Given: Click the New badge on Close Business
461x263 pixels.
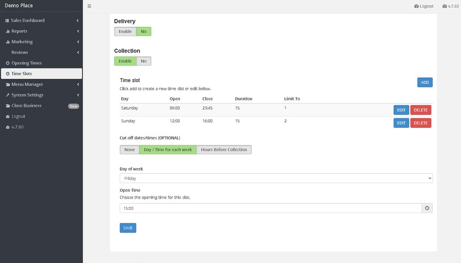Looking at the screenshot, I should click(73, 106).
